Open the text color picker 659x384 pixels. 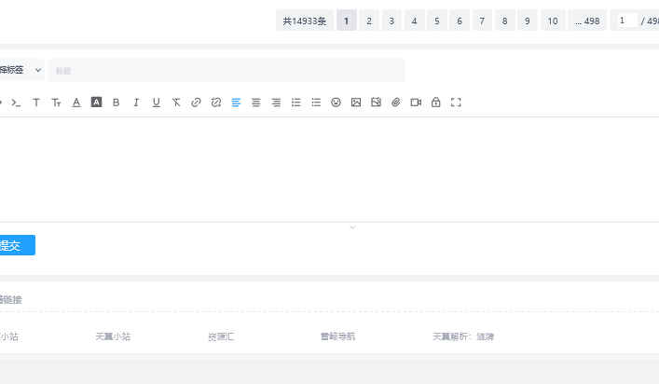(x=76, y=103)
